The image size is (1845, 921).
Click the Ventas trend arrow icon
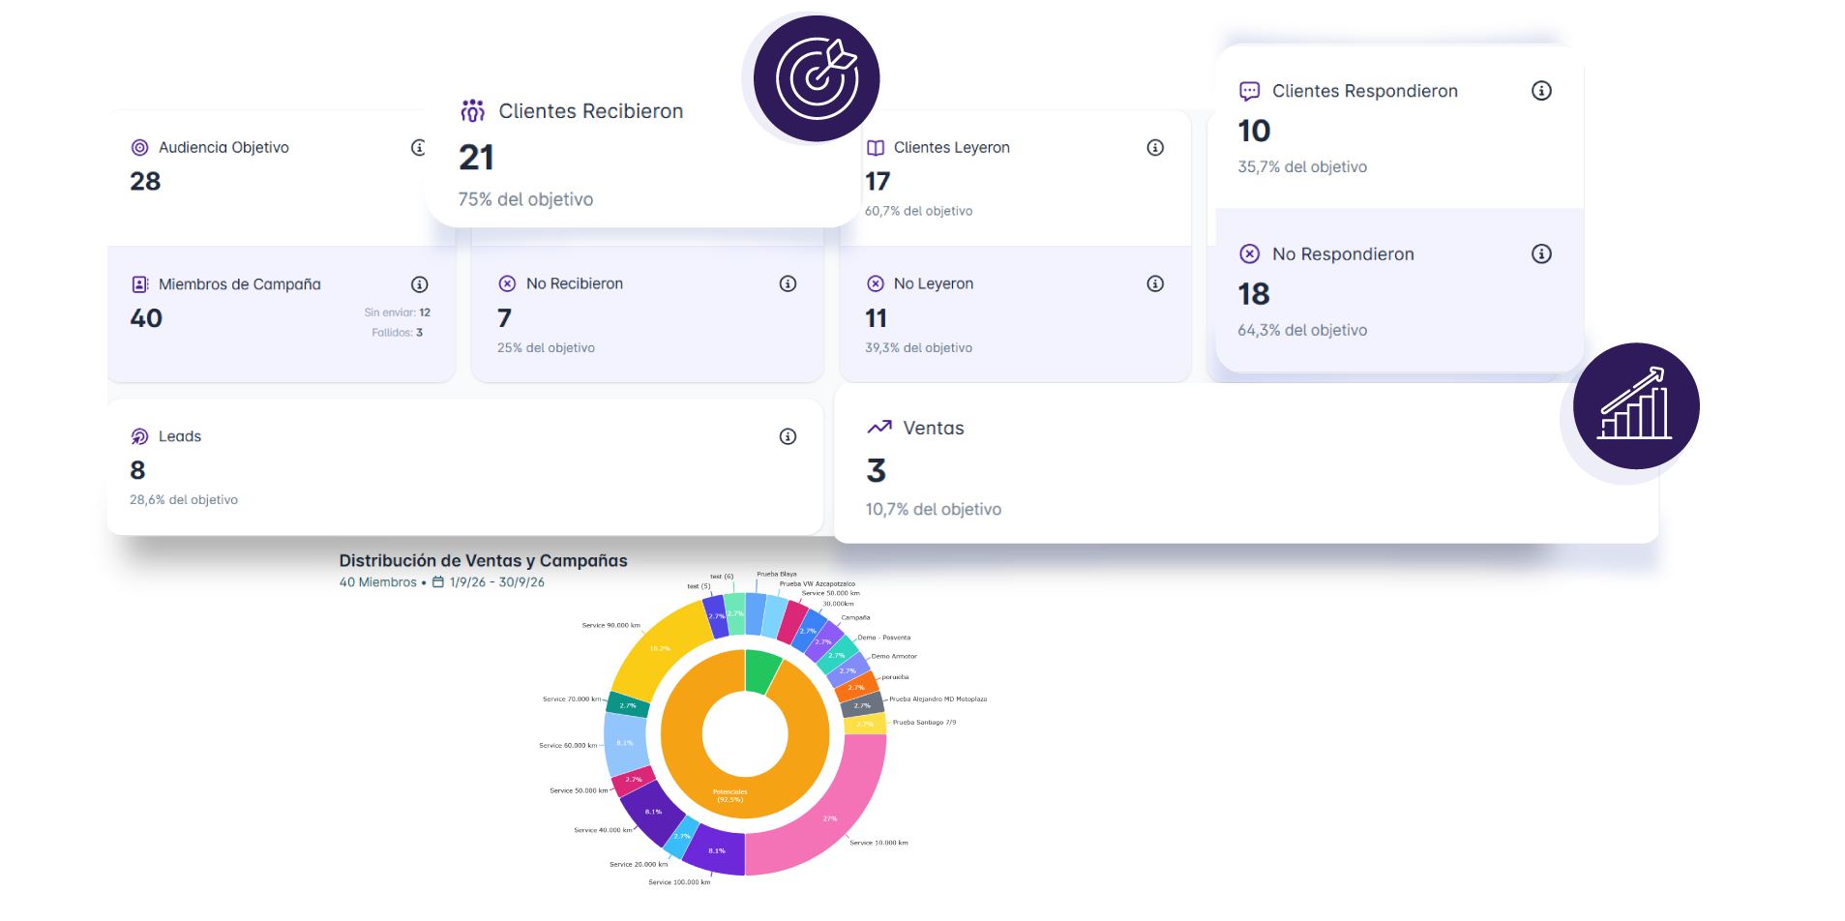click(879, 428)
